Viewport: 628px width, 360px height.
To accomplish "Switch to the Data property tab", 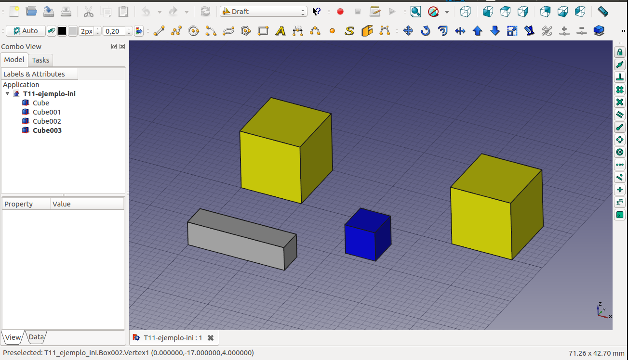I will [x=36, y=337].
